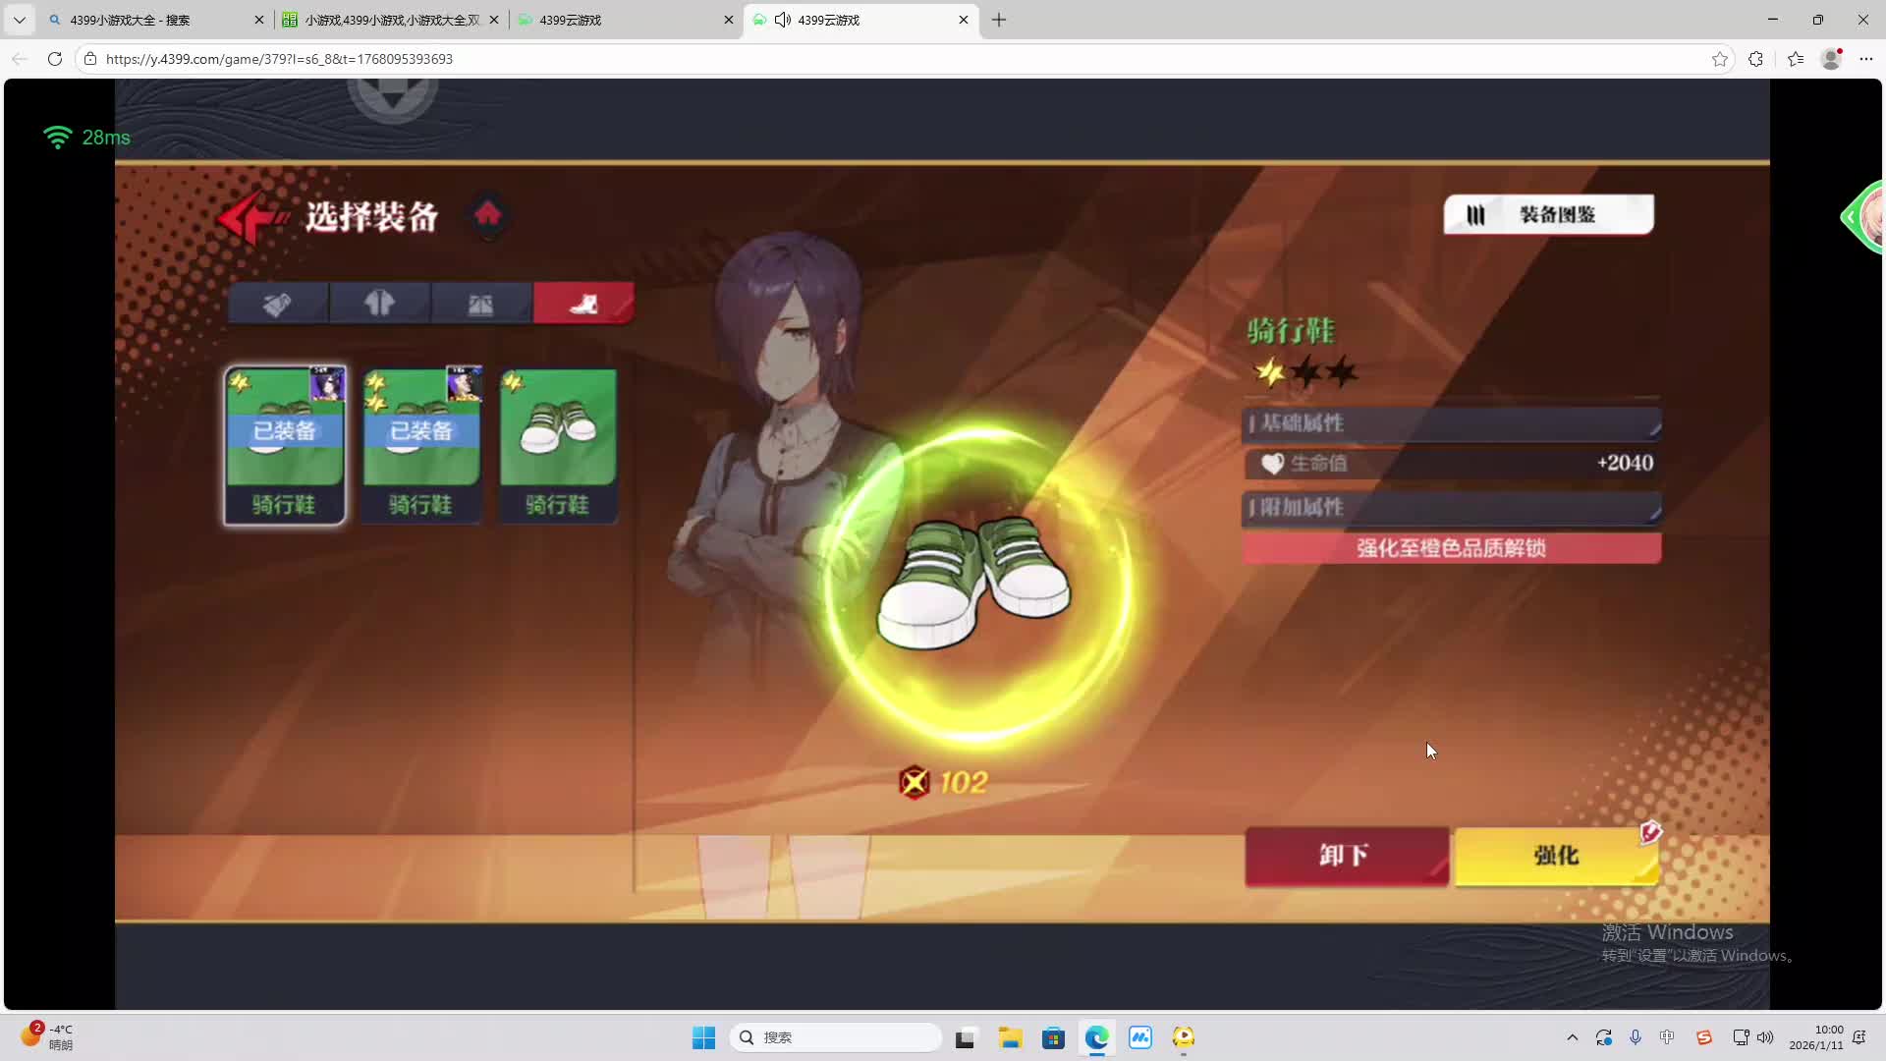Mute the tab audio speaker icon
Viewport: 1886px width, 1061px height.
783,20
